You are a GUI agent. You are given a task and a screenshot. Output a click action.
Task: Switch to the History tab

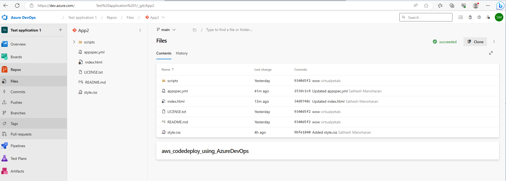[x=182, y=53]
